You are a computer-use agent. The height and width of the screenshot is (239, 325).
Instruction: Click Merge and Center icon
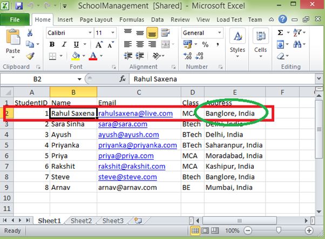click(x=165, y=44)
